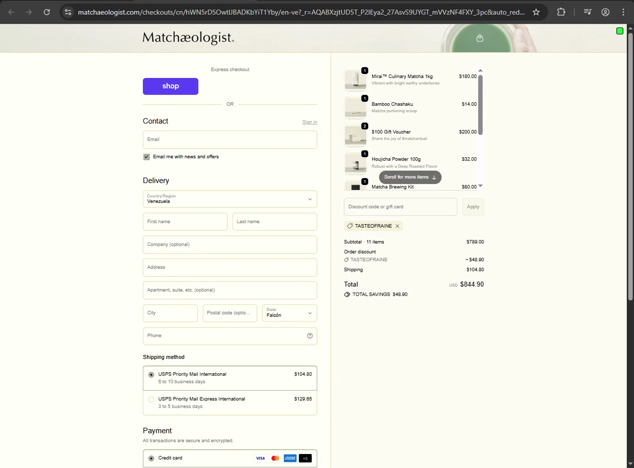The height and width of the screenshot is (468, 634).
Task: Click Scroll for more items pill
Action: tap(410, 178)
